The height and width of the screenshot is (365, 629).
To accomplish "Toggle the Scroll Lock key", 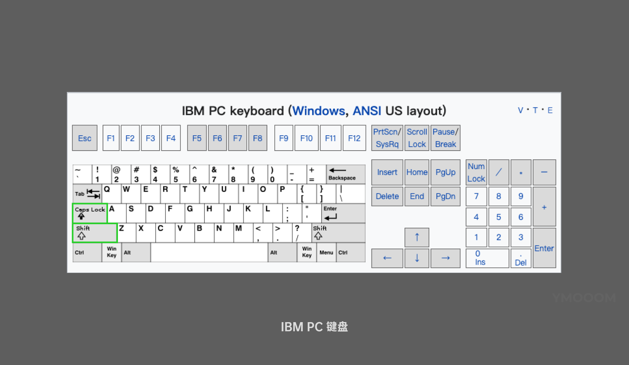I will pyautogui.click(x=417, y=138).
